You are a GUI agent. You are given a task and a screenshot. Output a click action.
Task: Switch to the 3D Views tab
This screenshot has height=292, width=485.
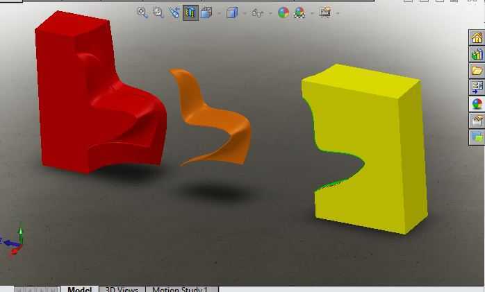tap(122, 289)
